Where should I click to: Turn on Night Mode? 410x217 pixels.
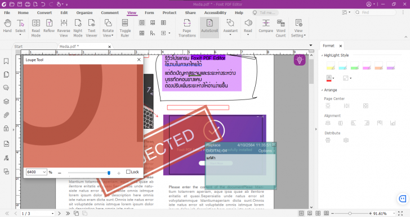[78, 28]
